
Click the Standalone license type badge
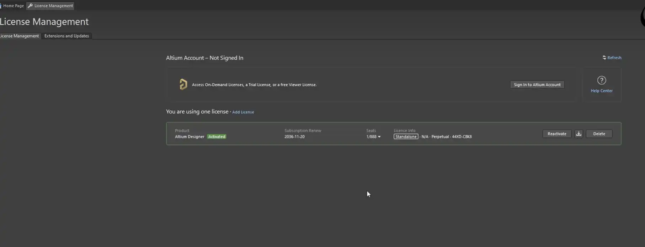[x=406, y=136]
